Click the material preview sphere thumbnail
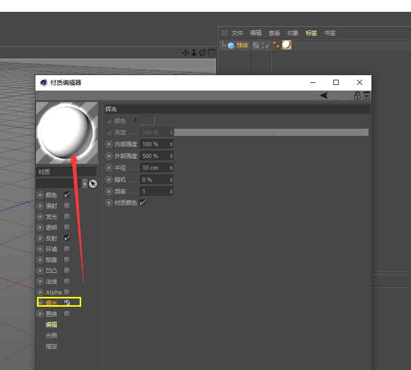Viewport: 411px width, 370px height. coord(67,132)
